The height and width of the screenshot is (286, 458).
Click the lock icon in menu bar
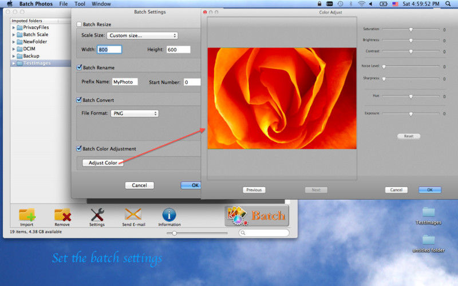(x=319, y=4)
